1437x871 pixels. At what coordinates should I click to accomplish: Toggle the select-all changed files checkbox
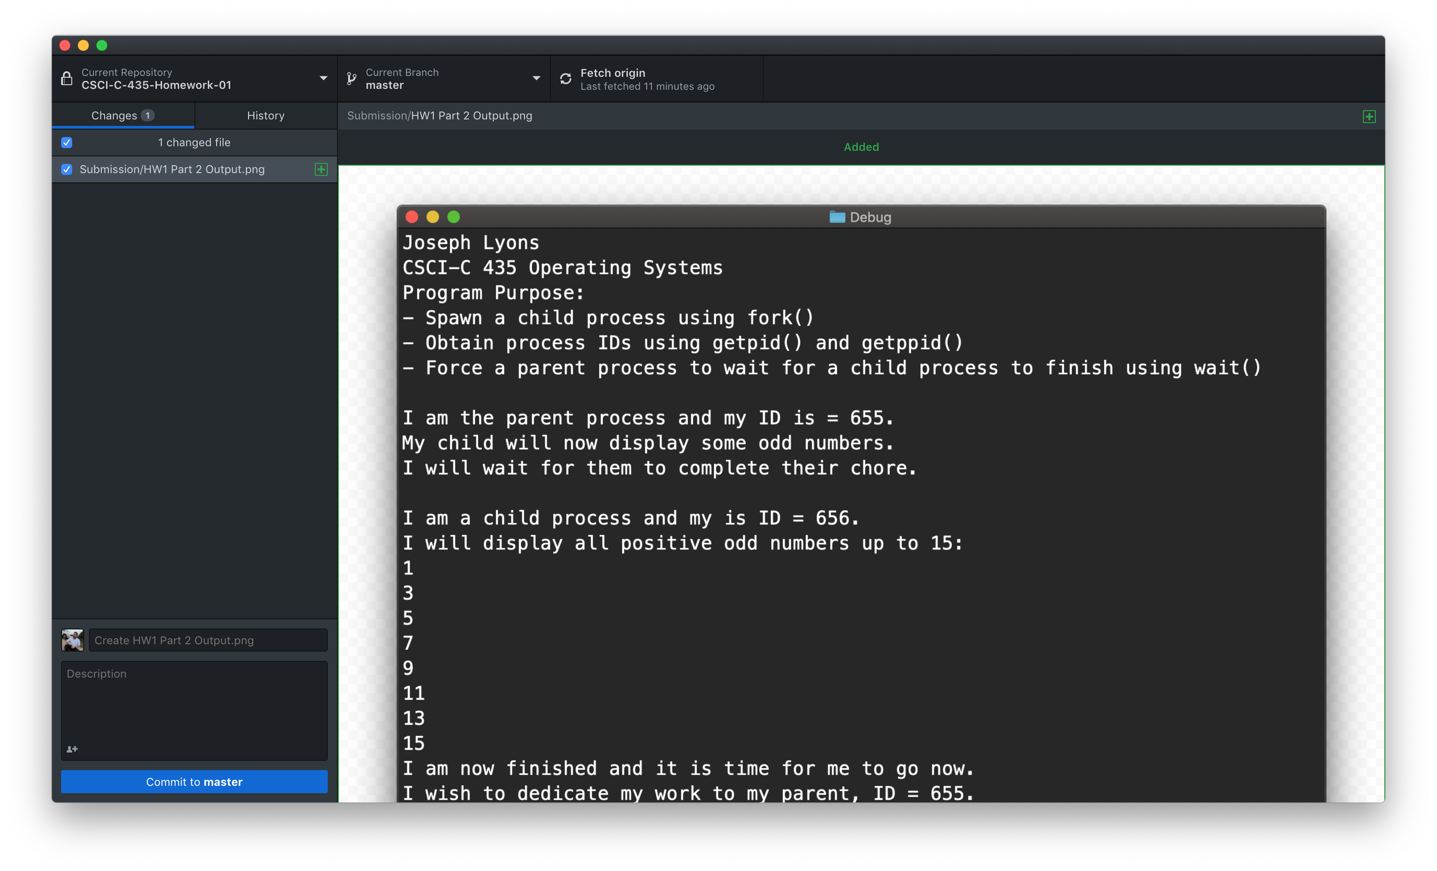tap(67, 142)
